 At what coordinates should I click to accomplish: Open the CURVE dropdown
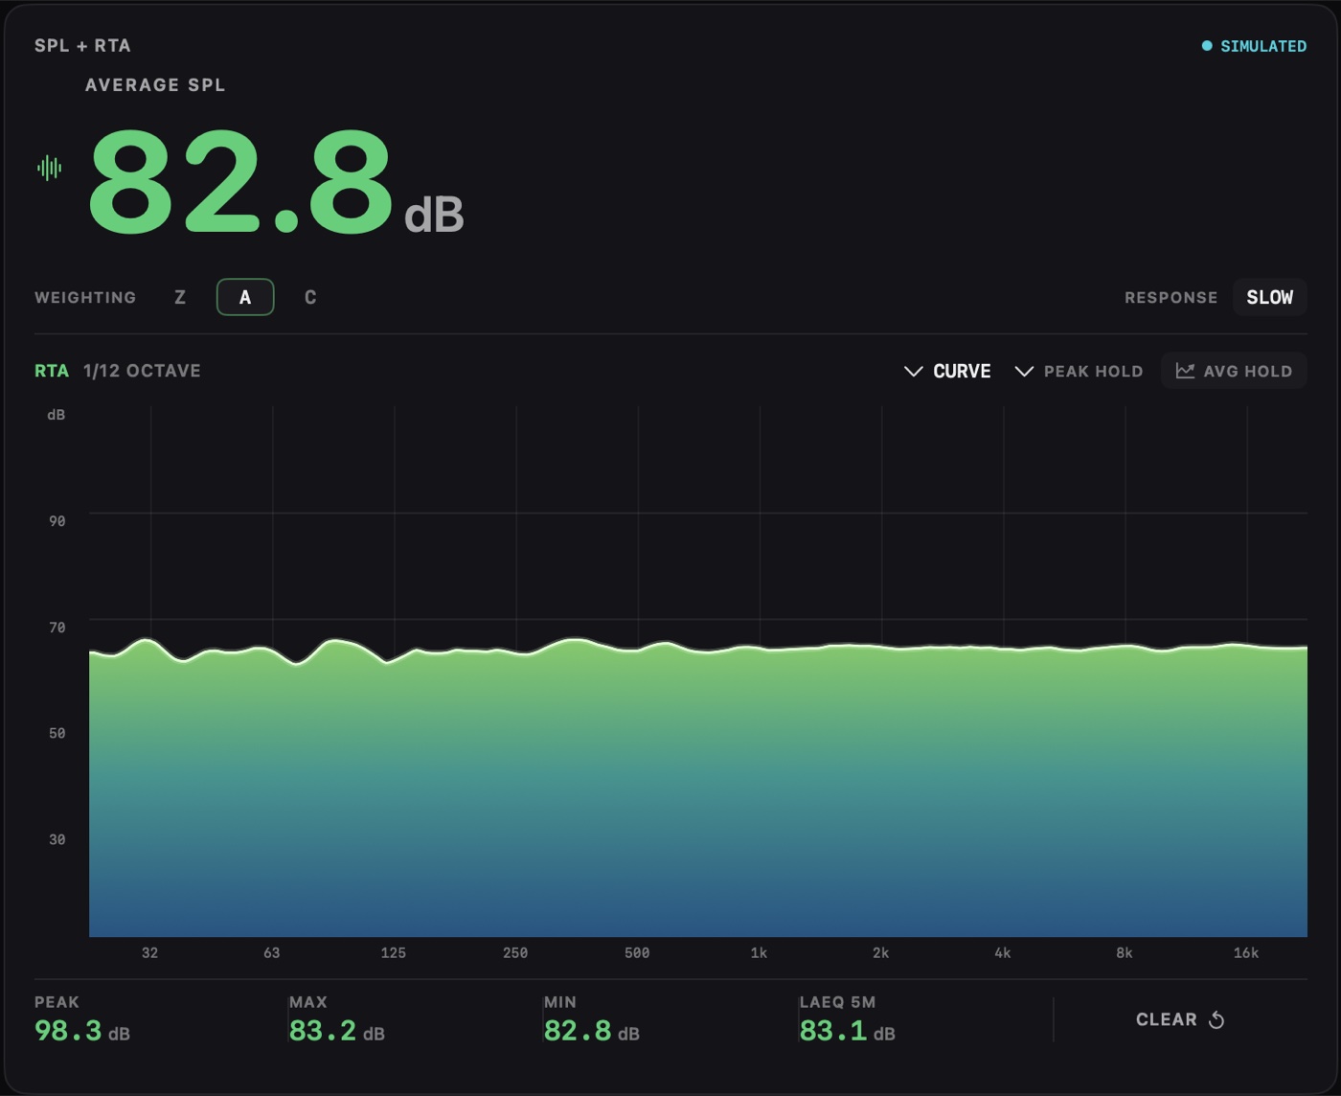947,371
